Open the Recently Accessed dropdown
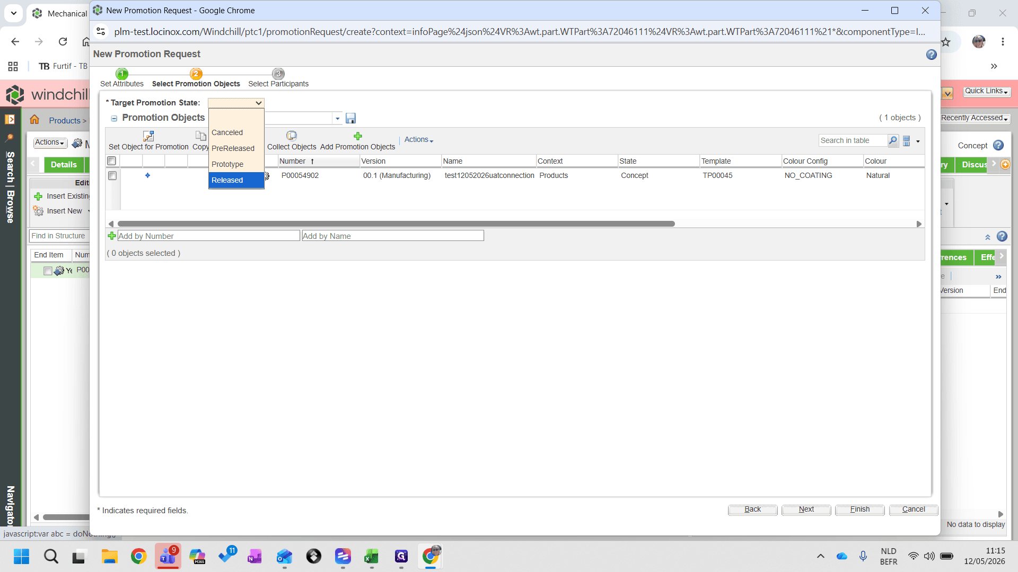This screenshot has height=572, width=1018. [x=975, y=118]
